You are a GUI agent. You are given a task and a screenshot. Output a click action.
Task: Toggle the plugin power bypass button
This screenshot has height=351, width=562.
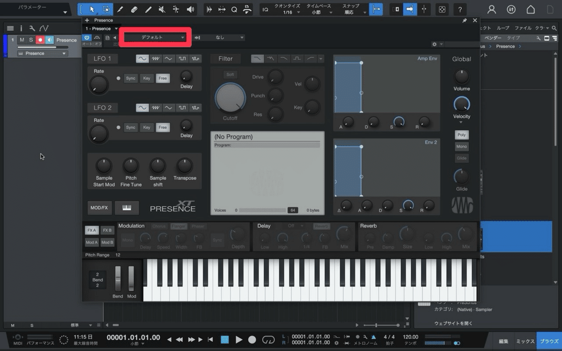coord(87,37)
